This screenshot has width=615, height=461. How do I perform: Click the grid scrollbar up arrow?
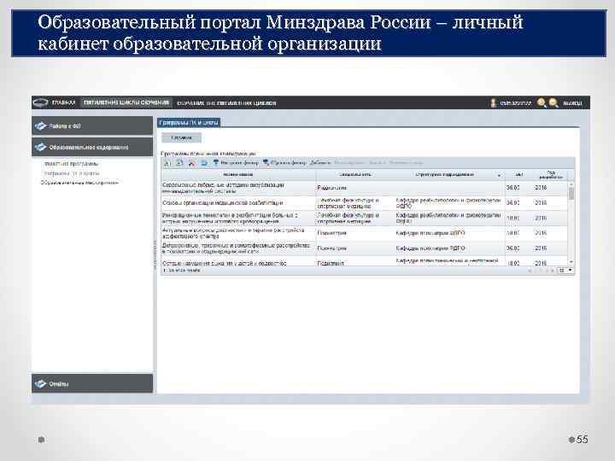point(571,184)
